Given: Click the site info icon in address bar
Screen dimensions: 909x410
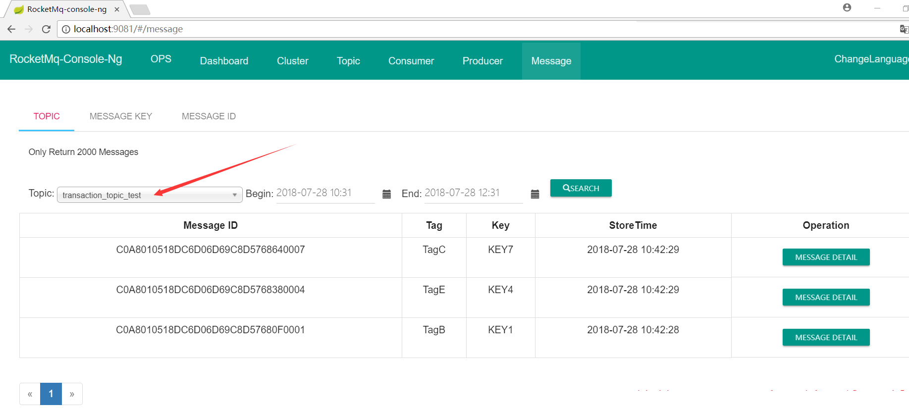Looking at the screenshot, I should point(66,29).
